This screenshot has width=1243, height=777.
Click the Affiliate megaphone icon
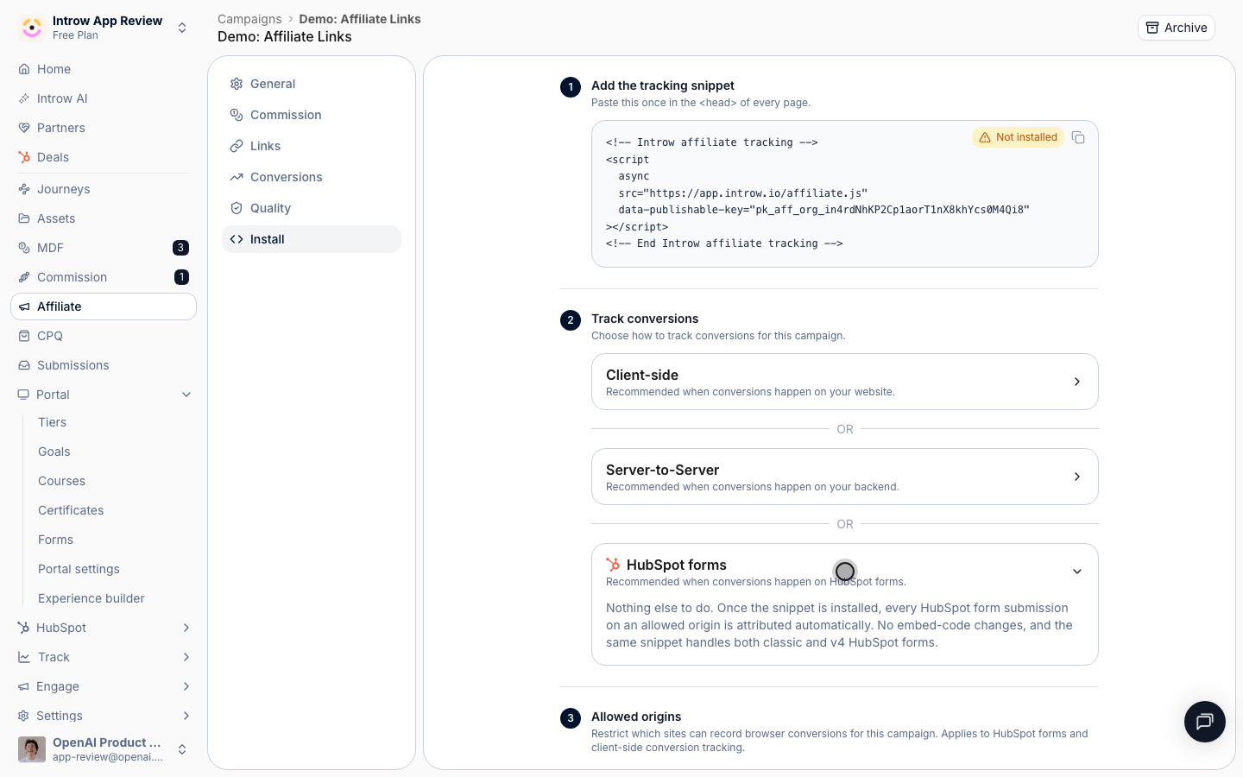point(24,306)
